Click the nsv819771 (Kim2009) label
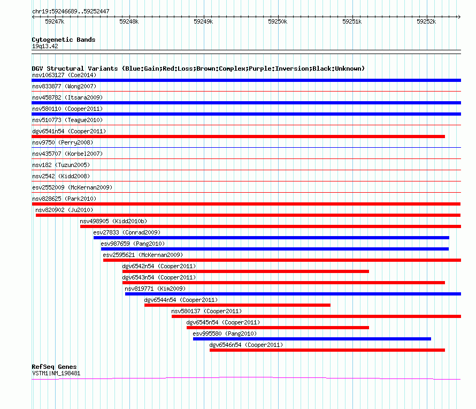476x409 pixels. [155, 289]
